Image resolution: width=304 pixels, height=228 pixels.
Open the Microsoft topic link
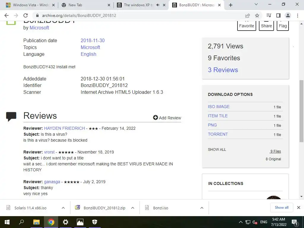(x=90, y=47)
